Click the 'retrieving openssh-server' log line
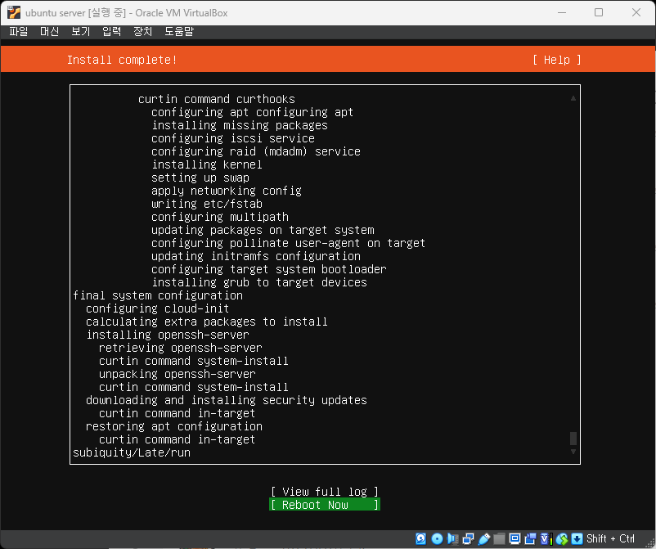This screenshot has height=549, width=656. coord(181,348)
